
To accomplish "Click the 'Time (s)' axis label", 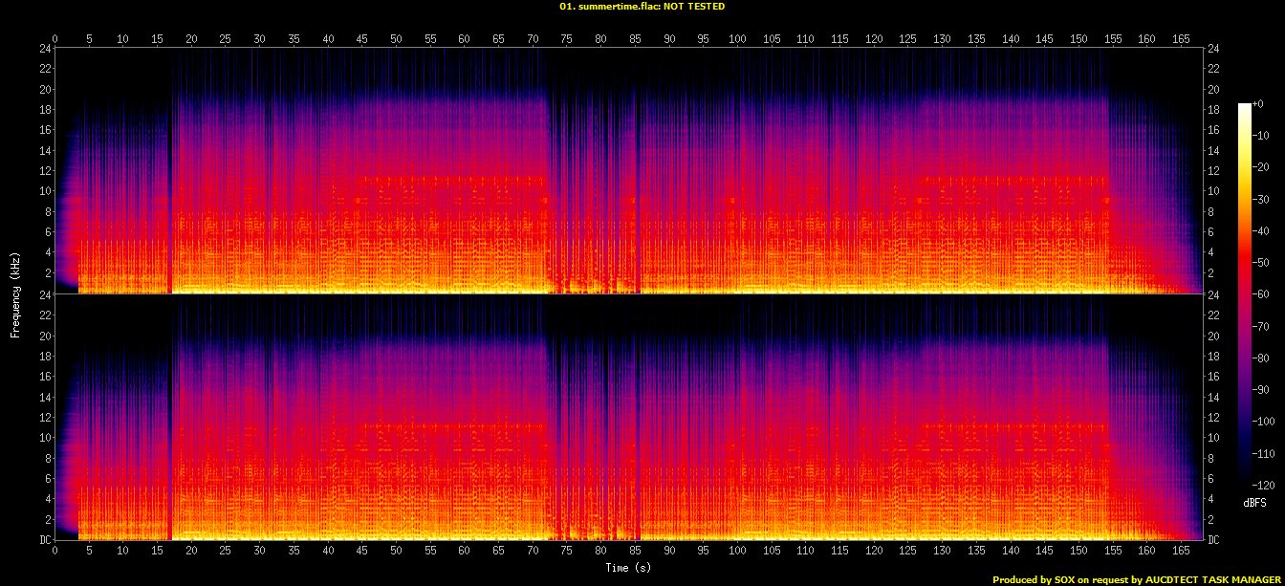I will point(627,568).
